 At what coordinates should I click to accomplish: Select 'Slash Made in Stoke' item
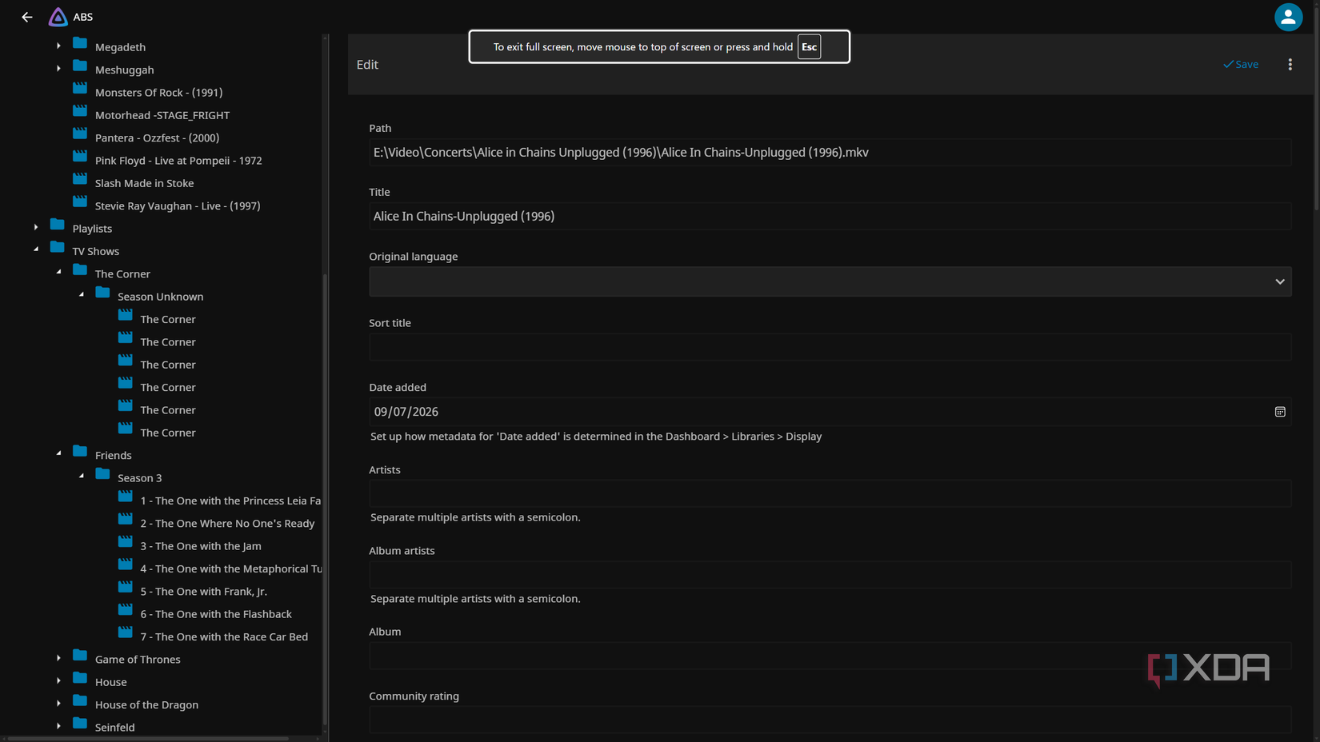pyautogui.click(x=144, y=183)
